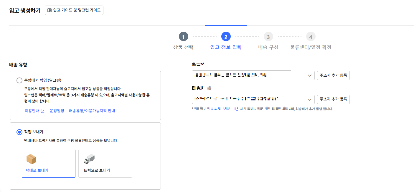414x192 pixels.
Task: Click the step 2 circle 입고 정보 입력
Action: [x=226, y=37]
